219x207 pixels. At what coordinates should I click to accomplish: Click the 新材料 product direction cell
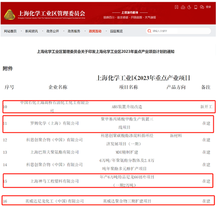click(176, 136)
